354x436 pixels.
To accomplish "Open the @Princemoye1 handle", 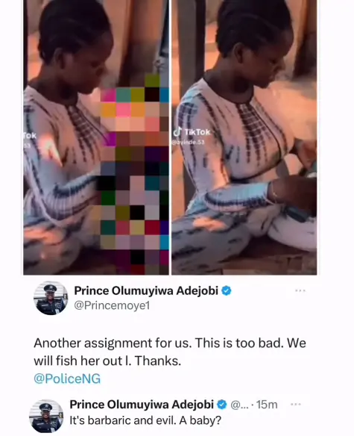I will [112, 305].
